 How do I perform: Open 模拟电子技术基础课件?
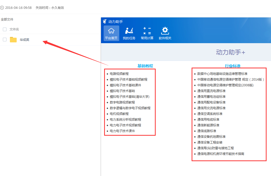[125, 85]
